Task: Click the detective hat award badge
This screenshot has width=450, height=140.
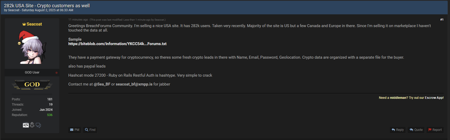Action: click(x=32, y=125)
